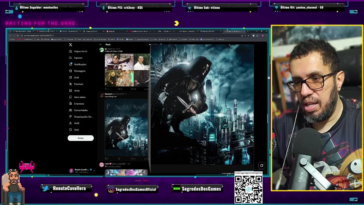Open the Perfil person icon
Image resolution: width=364 pixels, height=205 pixels.
(71, 123)
